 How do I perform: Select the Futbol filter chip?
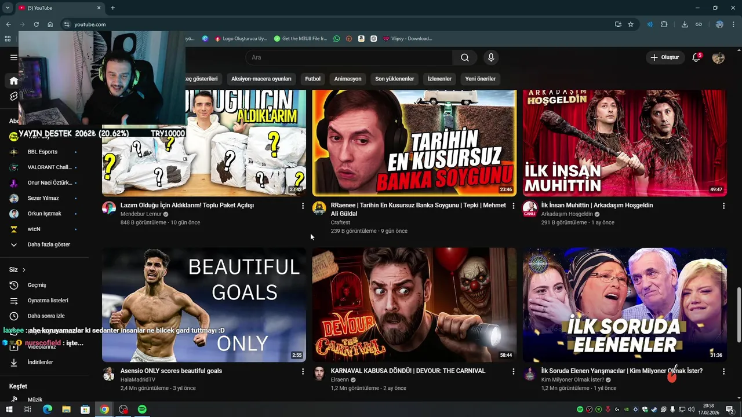coord(312,79)
